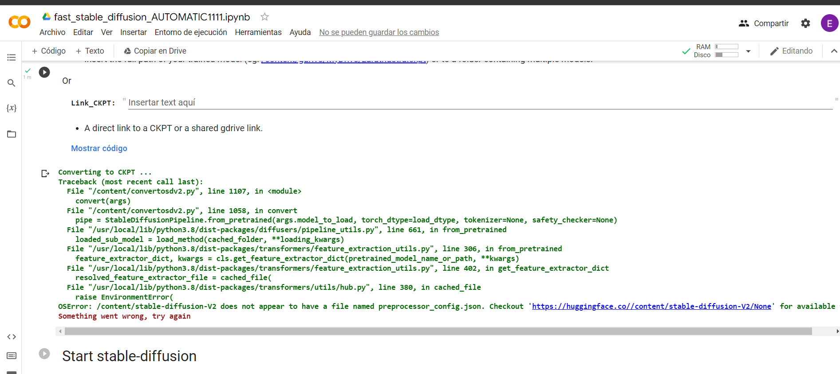Open the Ayuda menu

click(300, 32)
